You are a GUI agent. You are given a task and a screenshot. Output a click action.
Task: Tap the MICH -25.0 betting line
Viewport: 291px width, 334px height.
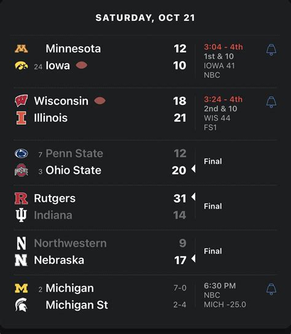[225, 305]
